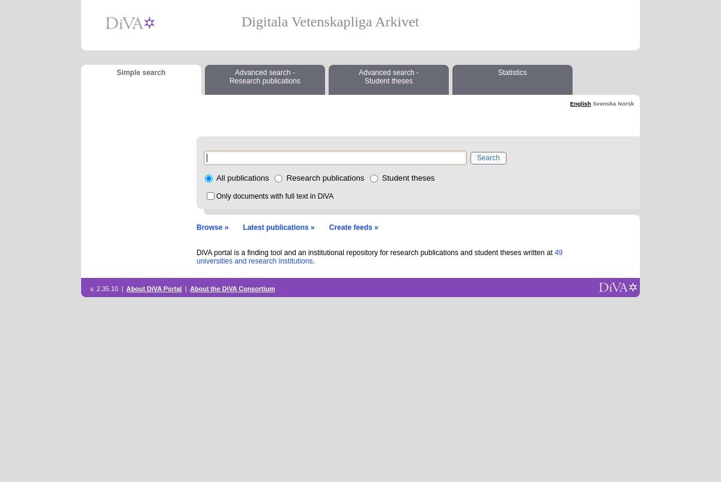Open the Latest publications » link

coord(279,227)
